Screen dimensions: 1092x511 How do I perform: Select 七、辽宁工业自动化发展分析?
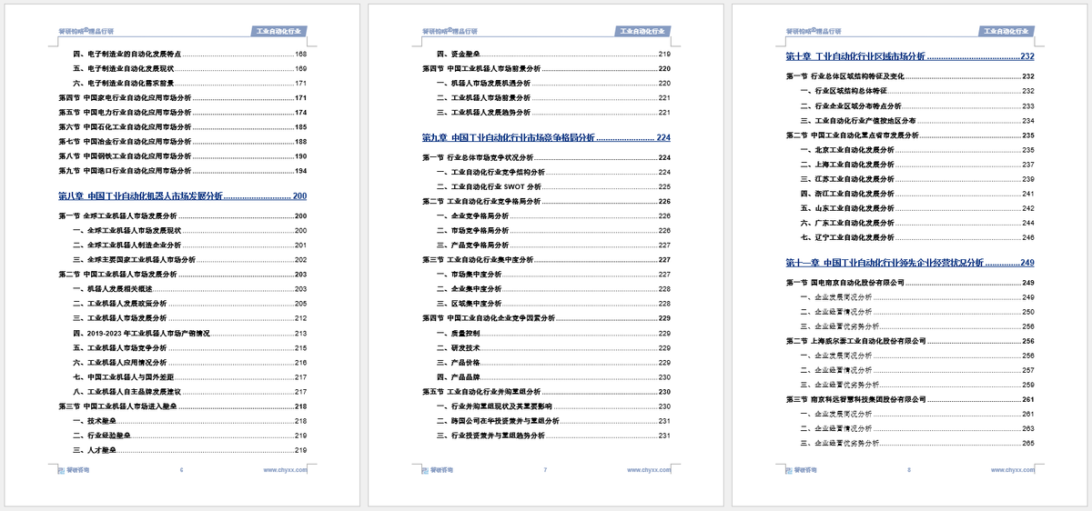[x=917, y=237]
